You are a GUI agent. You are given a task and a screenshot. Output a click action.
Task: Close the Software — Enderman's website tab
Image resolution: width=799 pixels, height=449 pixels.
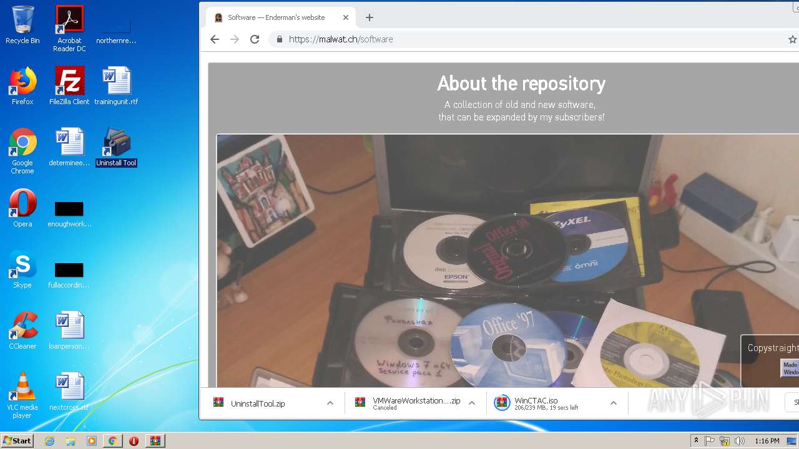pos(346,17)
